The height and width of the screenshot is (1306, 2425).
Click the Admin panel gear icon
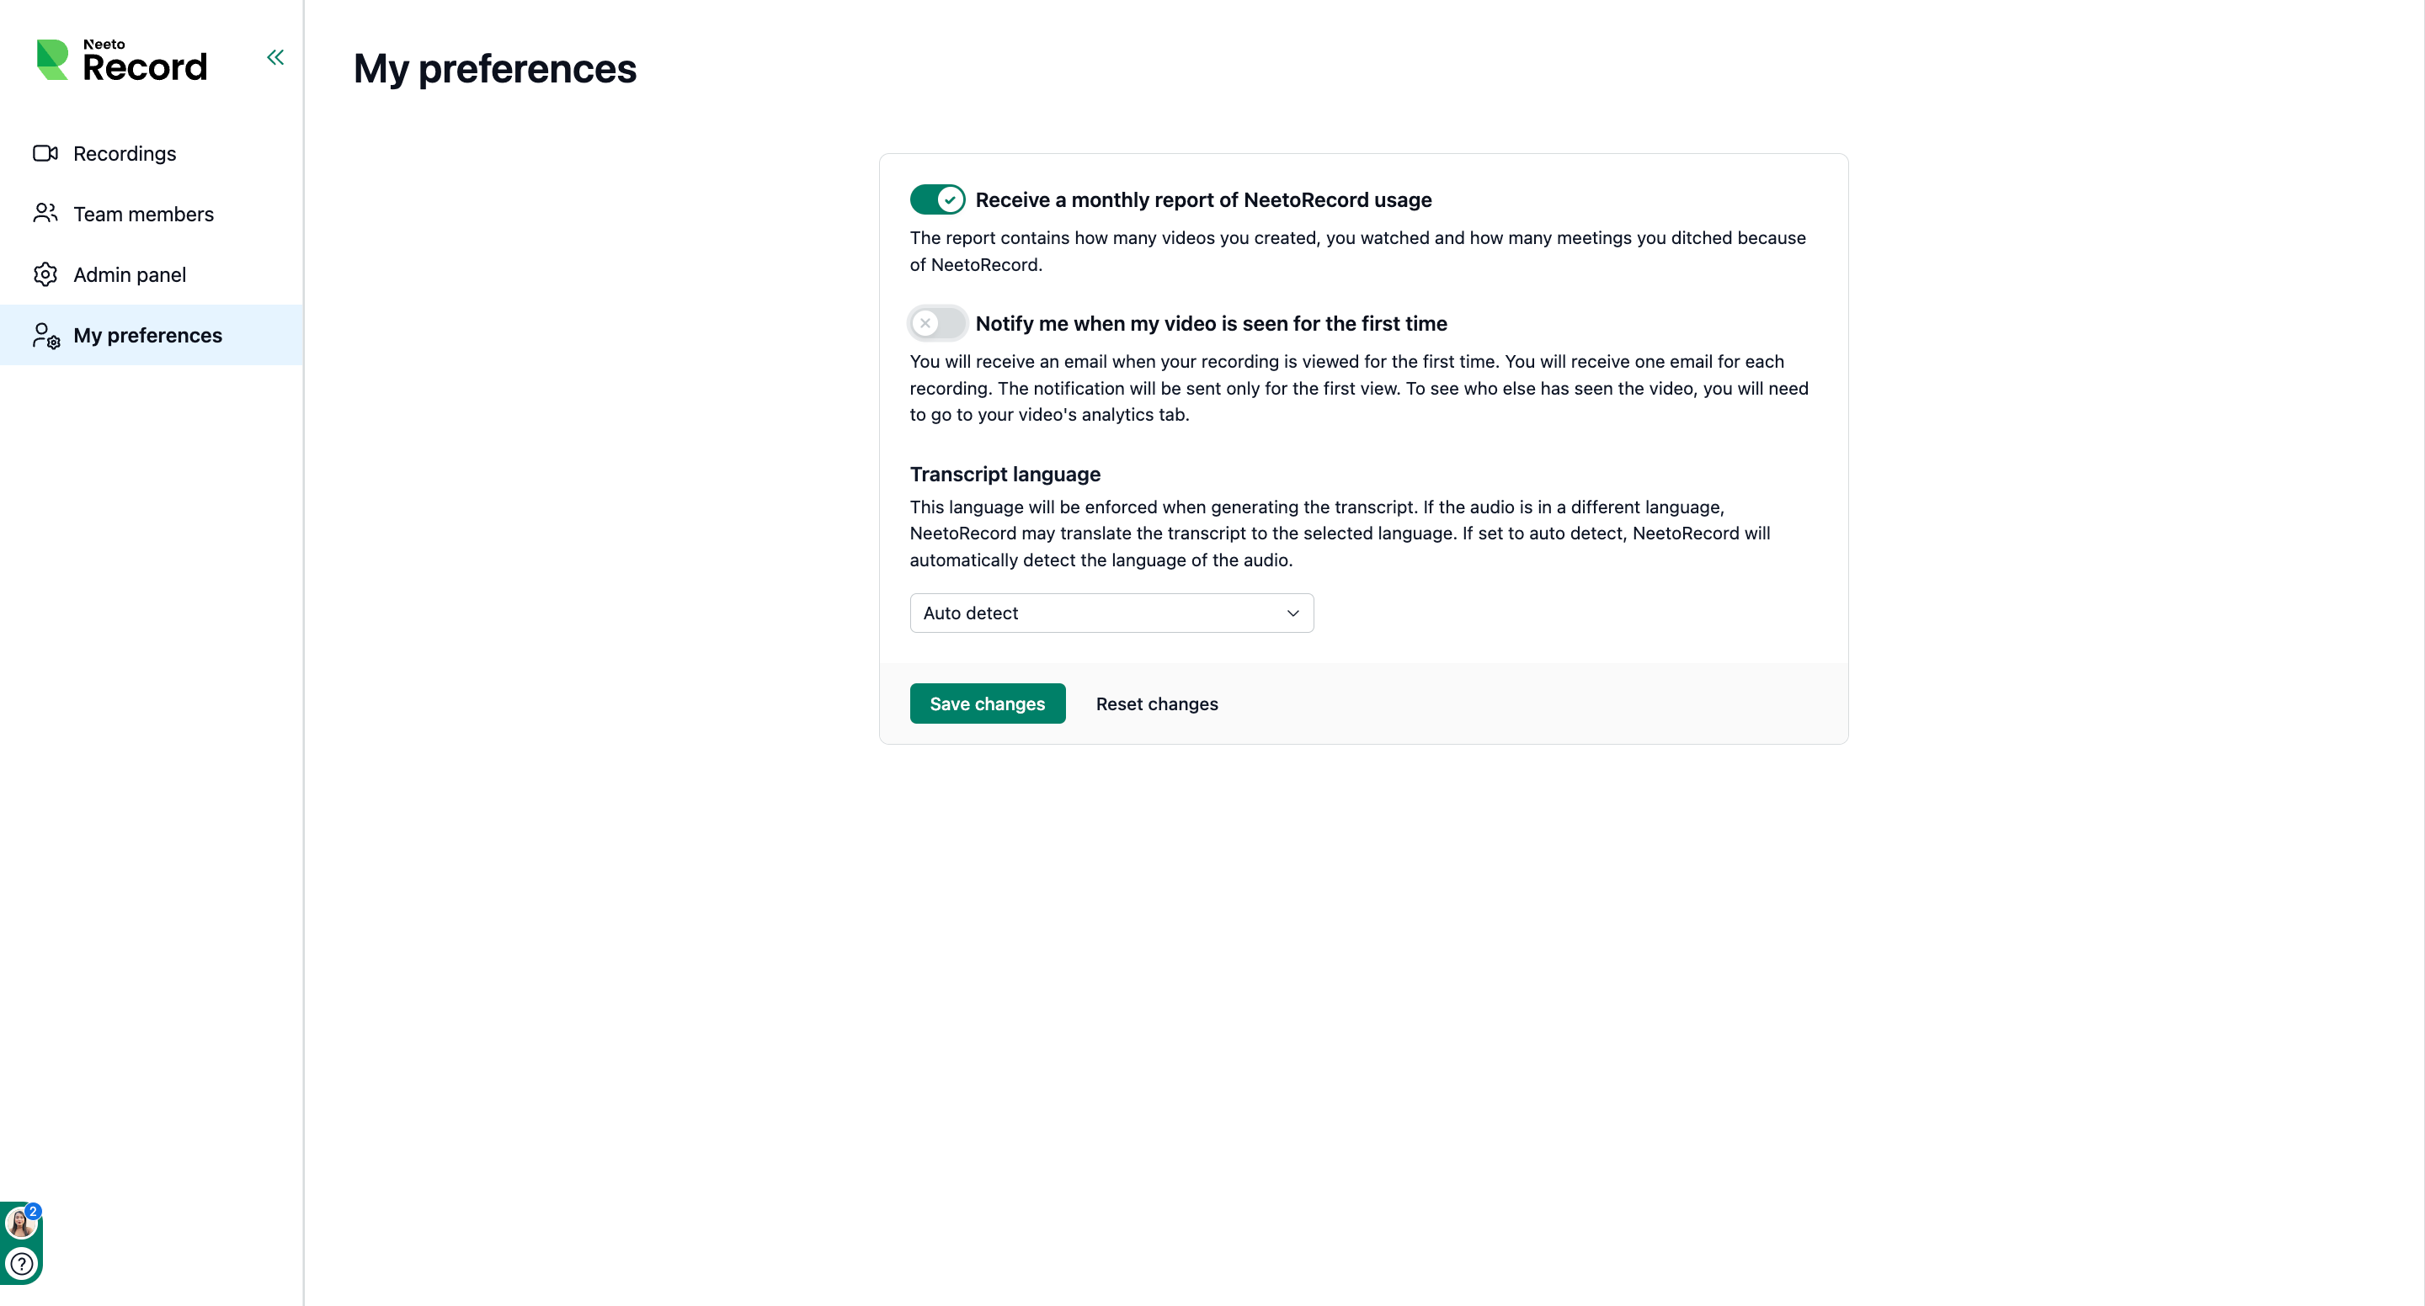pos(45,273)
